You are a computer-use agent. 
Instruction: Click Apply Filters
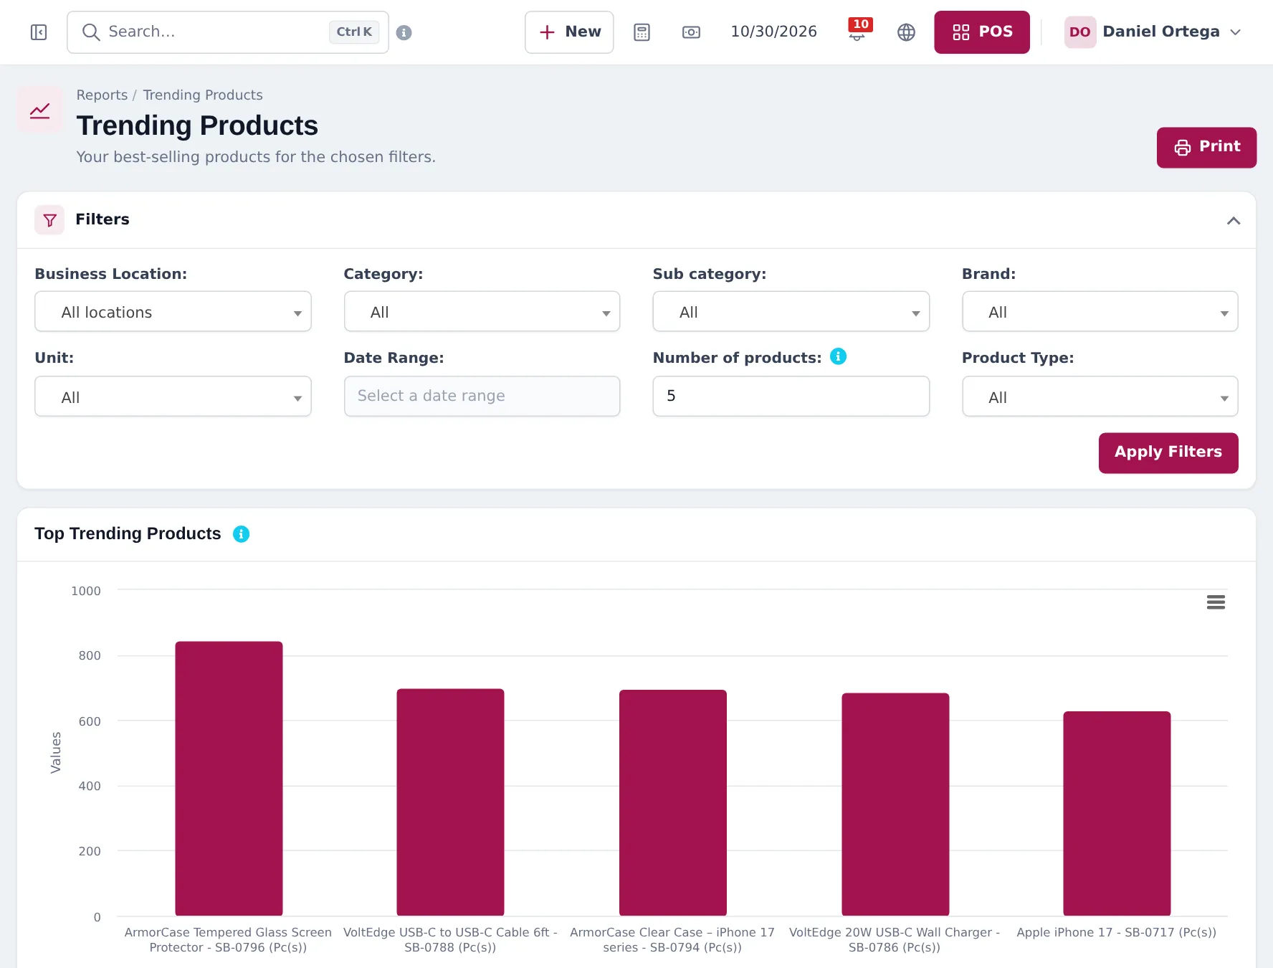[x=1168, y=452]
